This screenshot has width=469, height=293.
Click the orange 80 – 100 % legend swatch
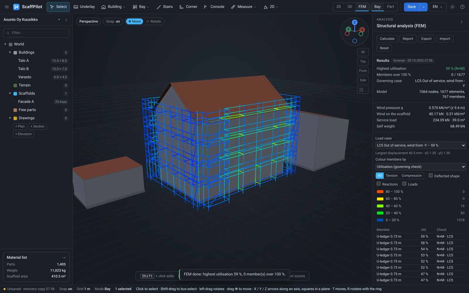[380, 192]
